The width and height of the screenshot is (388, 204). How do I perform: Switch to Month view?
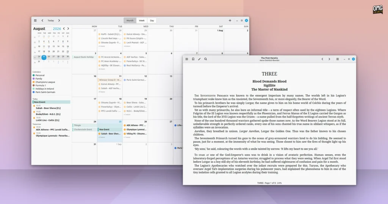pyautogui.click(x=130, y=20)
